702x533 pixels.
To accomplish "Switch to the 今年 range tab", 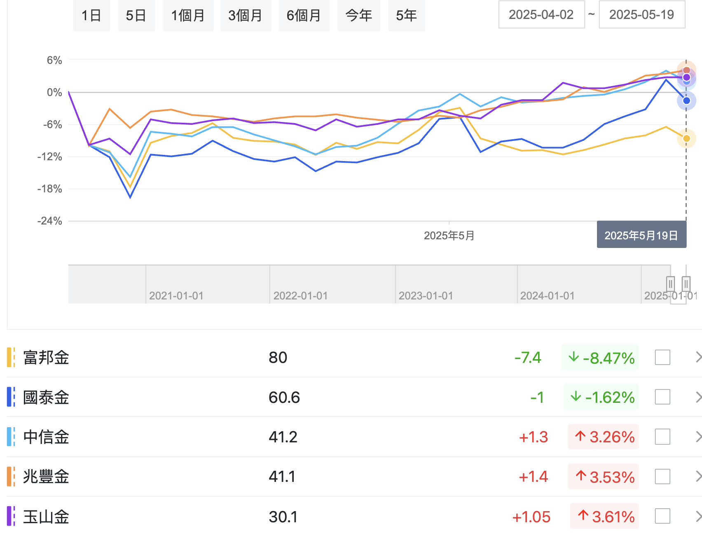I will pyautogui.click(x=358, y=16).
